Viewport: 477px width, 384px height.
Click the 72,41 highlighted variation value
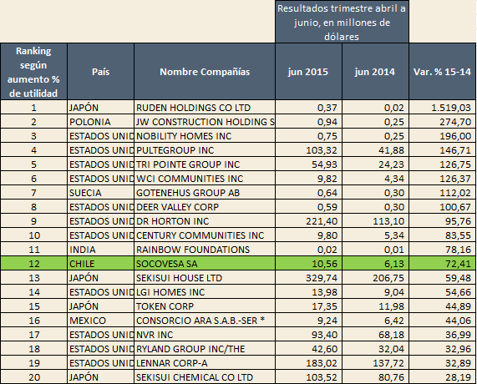[442, 263]
